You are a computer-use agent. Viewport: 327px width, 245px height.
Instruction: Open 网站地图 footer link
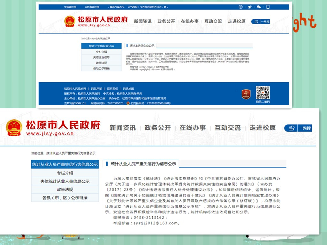click(128, 89)
